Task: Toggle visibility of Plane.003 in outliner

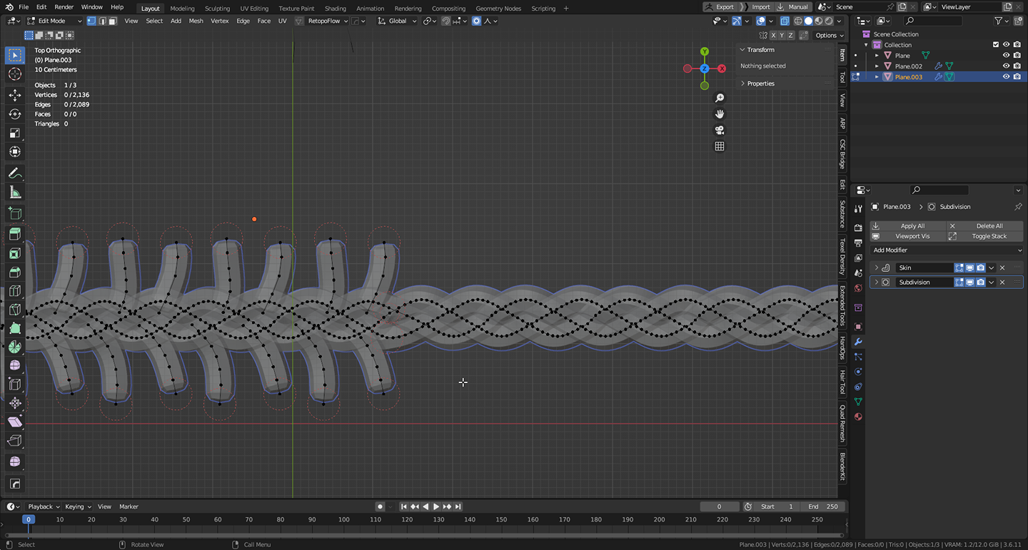Action: click(x=1006, y=77)
